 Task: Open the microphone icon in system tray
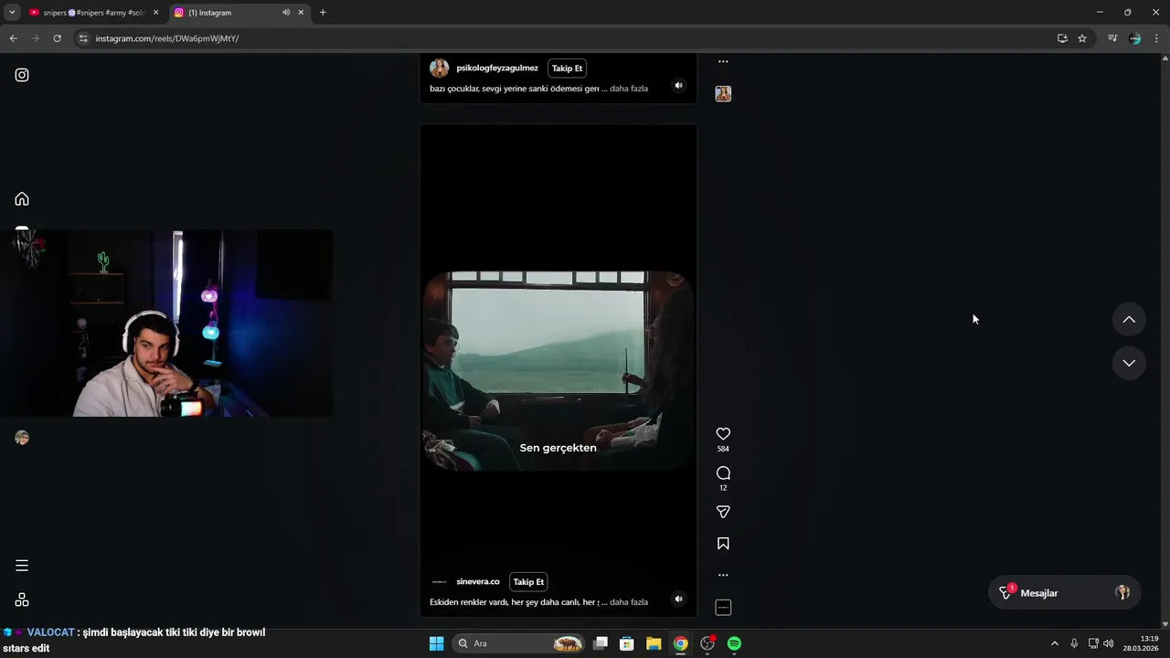tap(1074, 643)
